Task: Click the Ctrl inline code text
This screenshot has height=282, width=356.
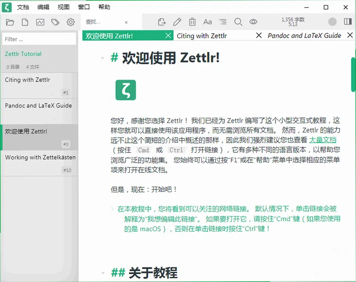Action: pos(176,150)
